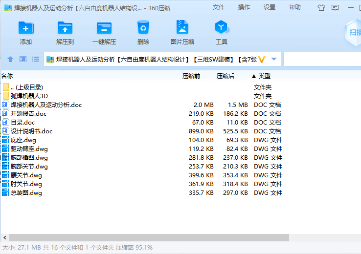Viewport: 361px width, 254px height.
Task: Expand the address path dropdown arrow
Action: 274,59
